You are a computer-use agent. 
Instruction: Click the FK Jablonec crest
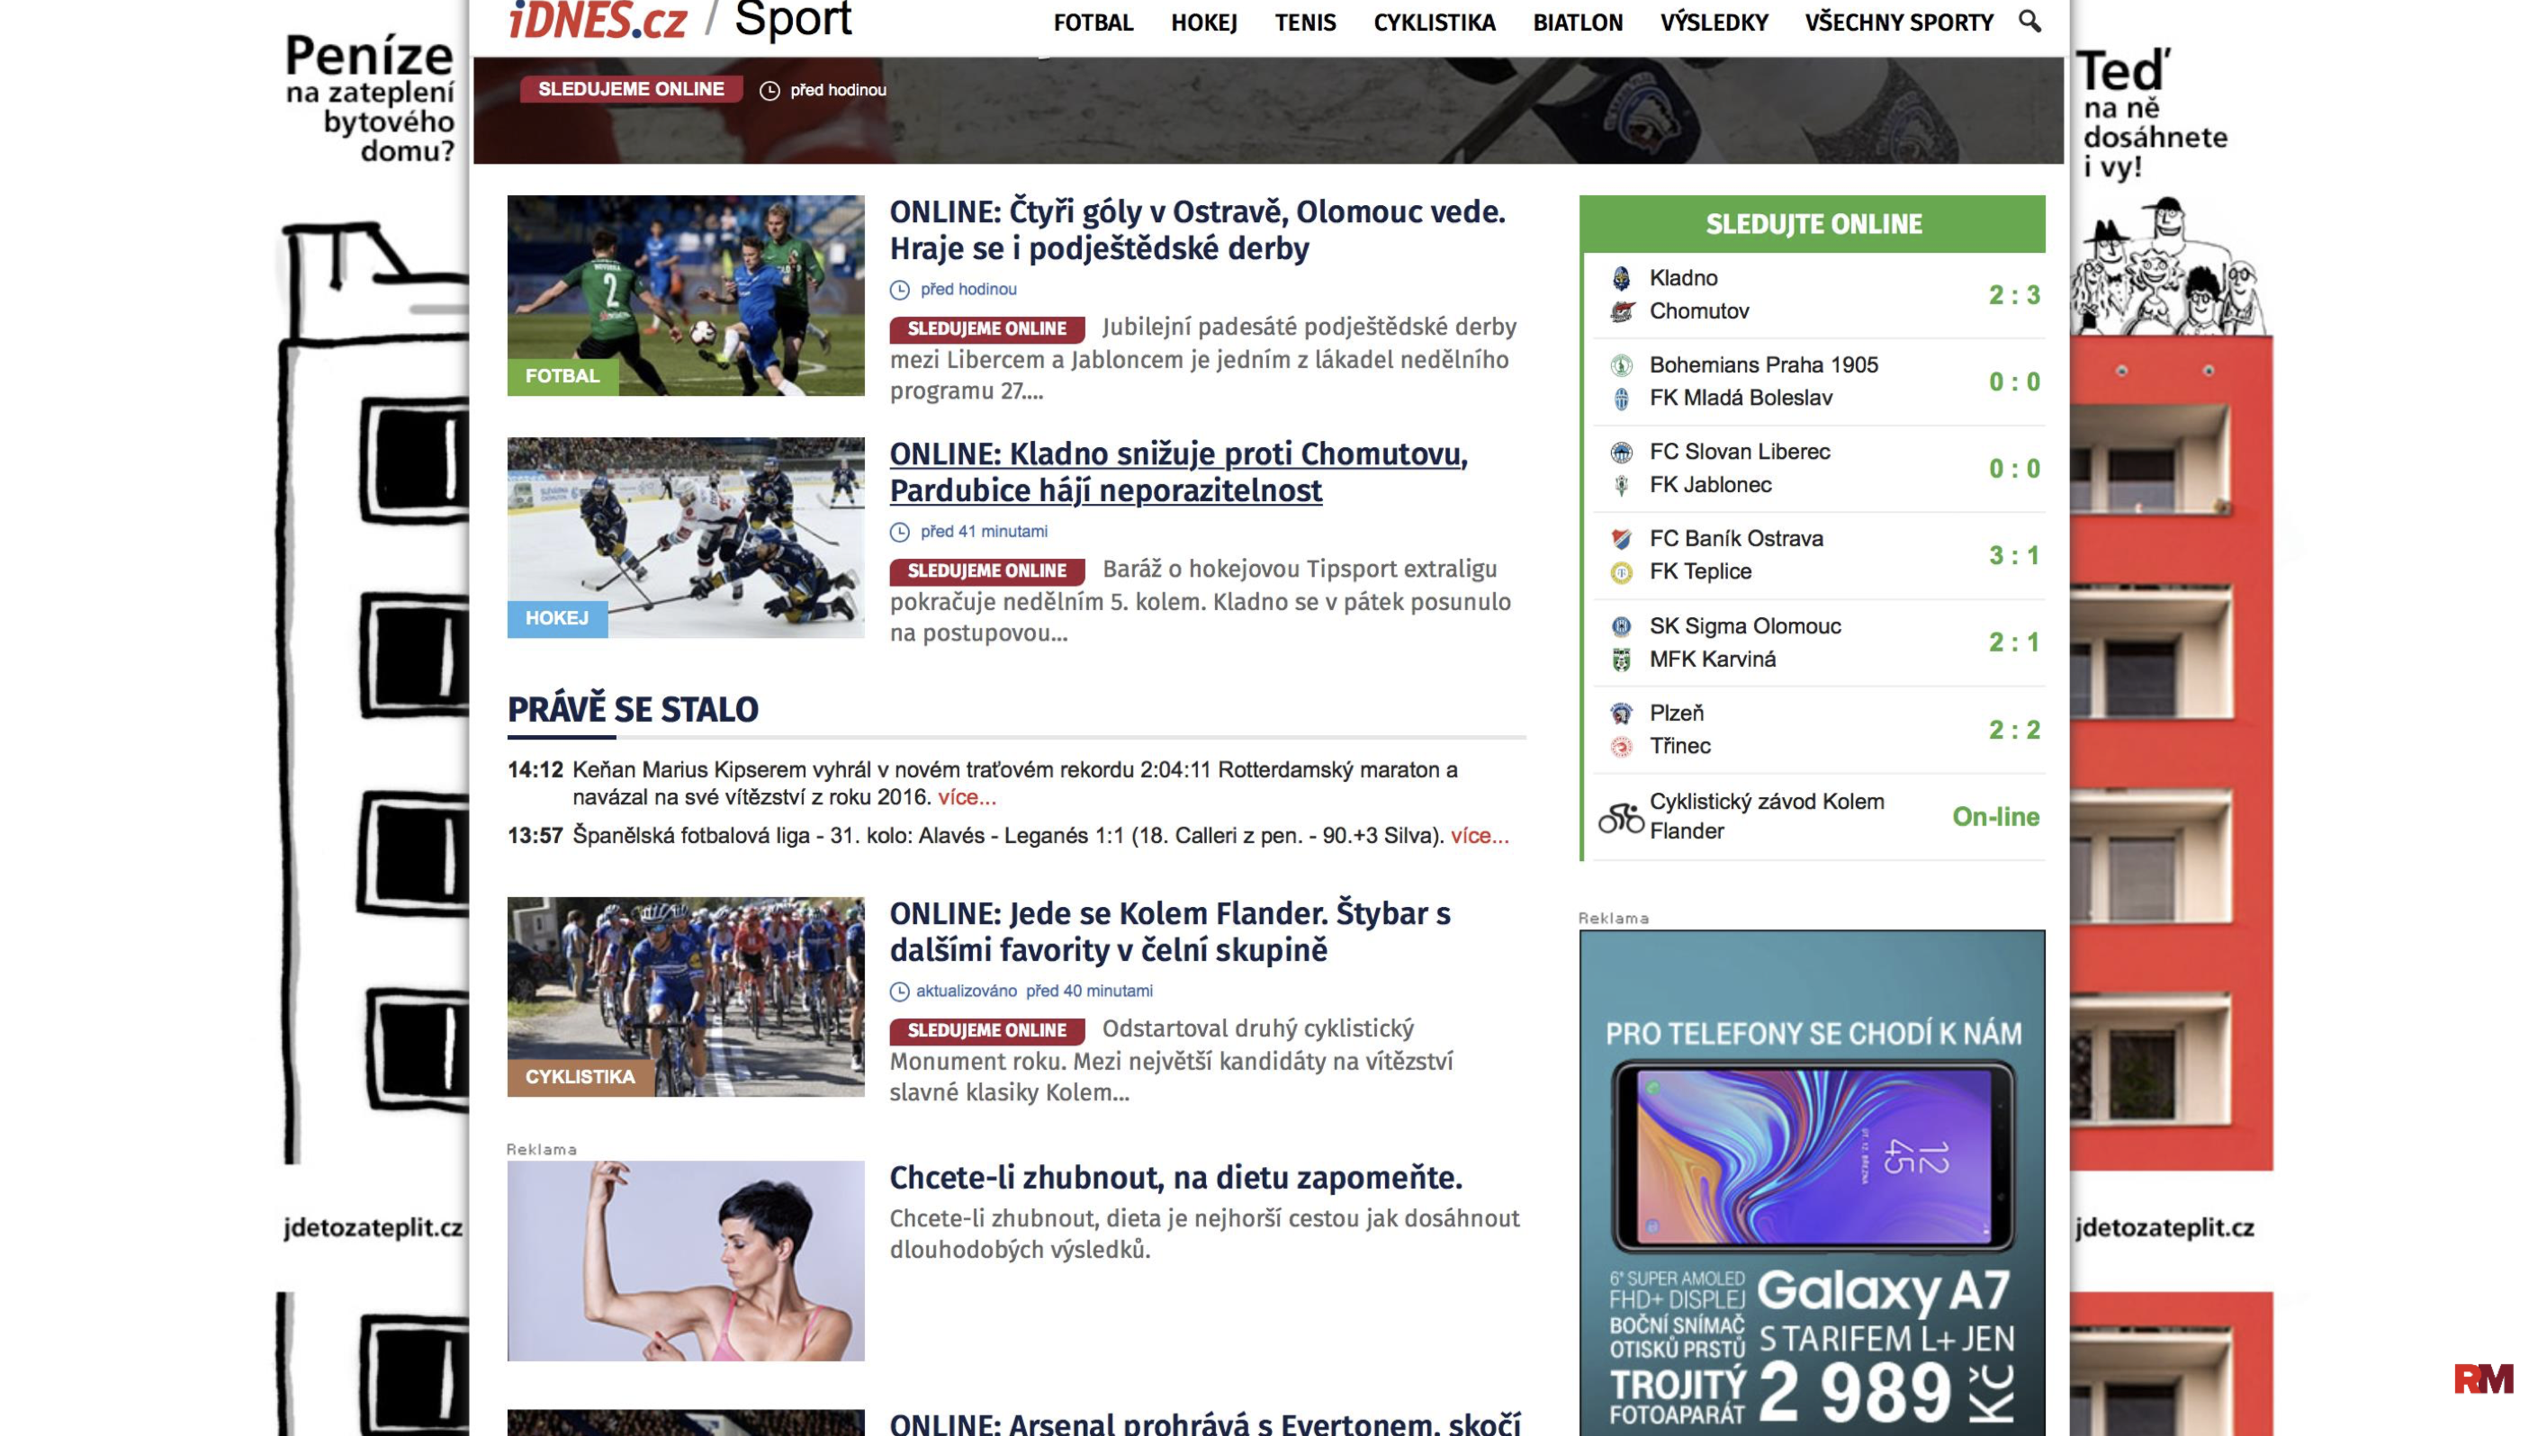click(x=1622, y=485)
